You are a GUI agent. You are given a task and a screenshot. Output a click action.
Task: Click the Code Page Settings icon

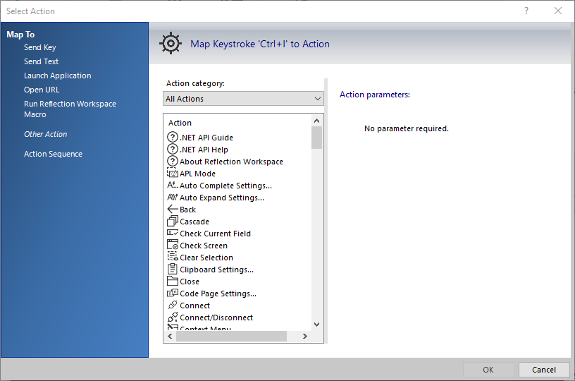point(173,294)
